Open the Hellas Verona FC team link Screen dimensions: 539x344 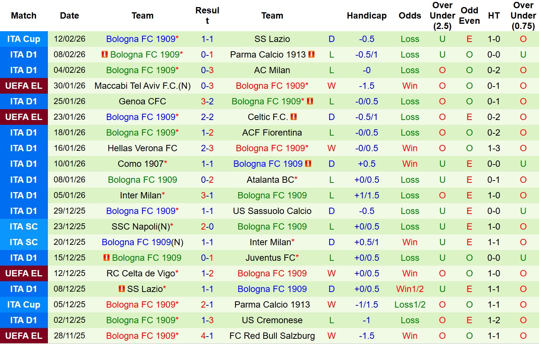coord(142,148)
